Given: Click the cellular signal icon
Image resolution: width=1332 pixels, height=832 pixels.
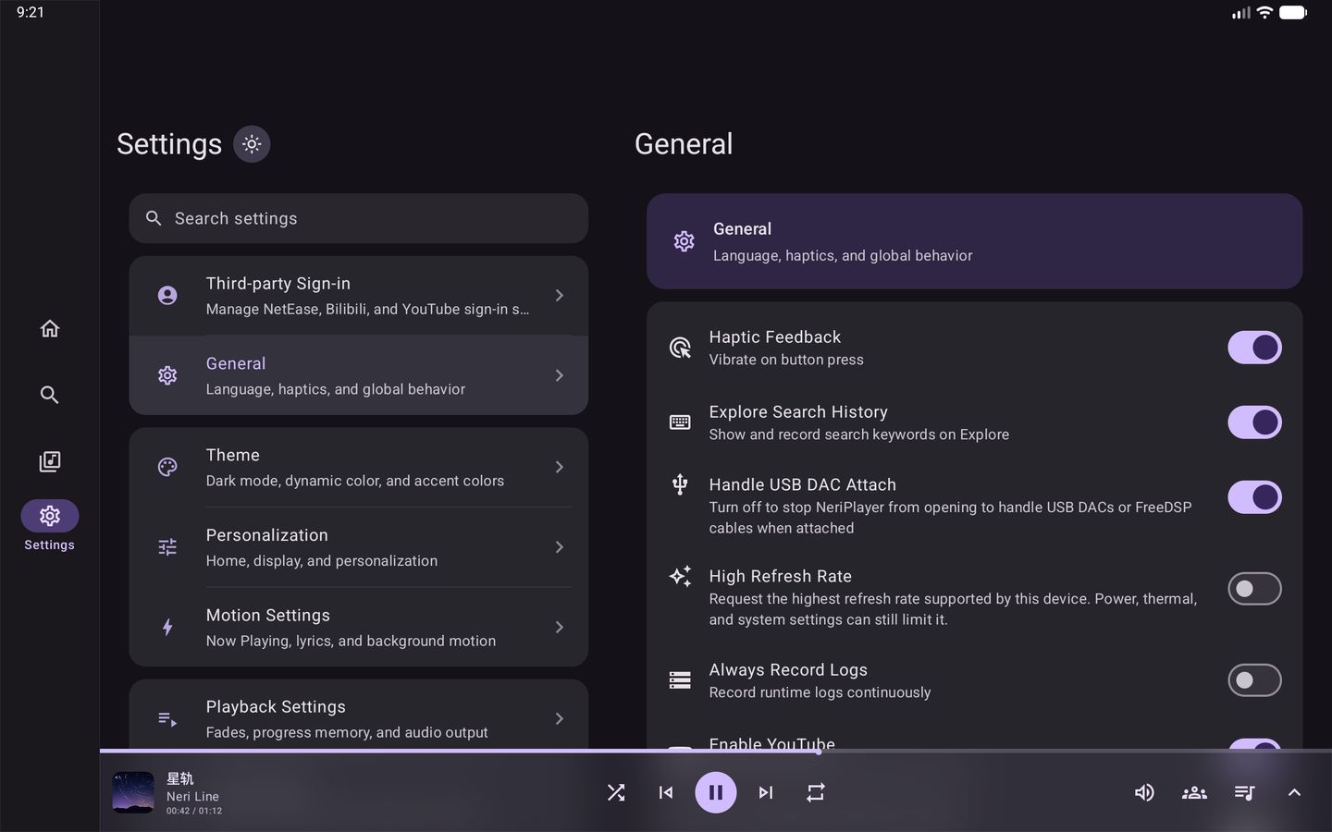Looking at the screenshot, I should point(1241,13).
